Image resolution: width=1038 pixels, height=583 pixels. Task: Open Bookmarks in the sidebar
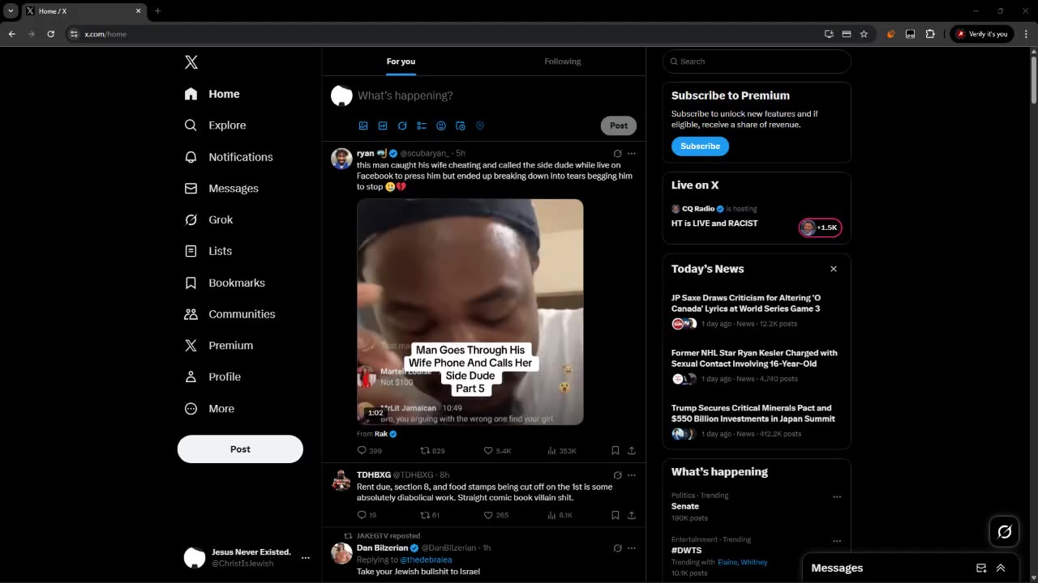(x=225, y=283)
